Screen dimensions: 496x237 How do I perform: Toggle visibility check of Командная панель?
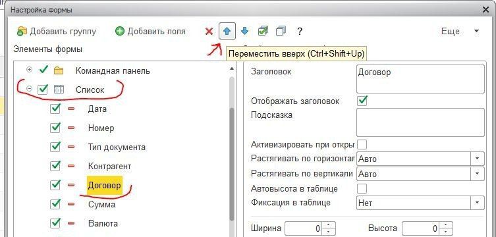pos(43,70)
